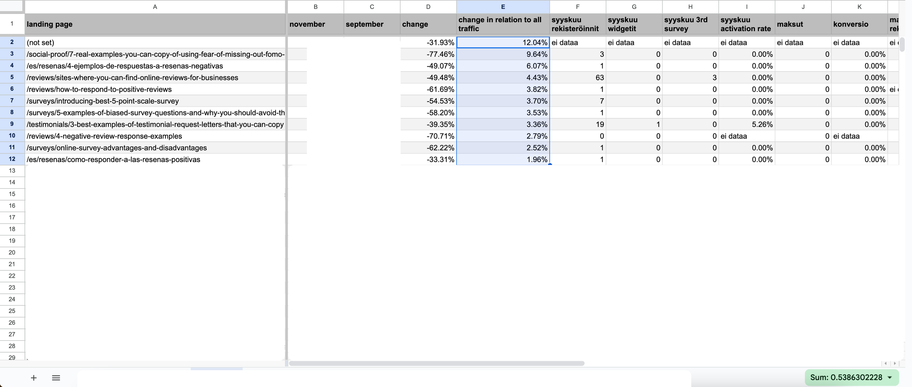The width and height of the screenshot is (912, 387).
Task: Click the horizontal scrollbar thumb
Action: (x=436, y=363)
